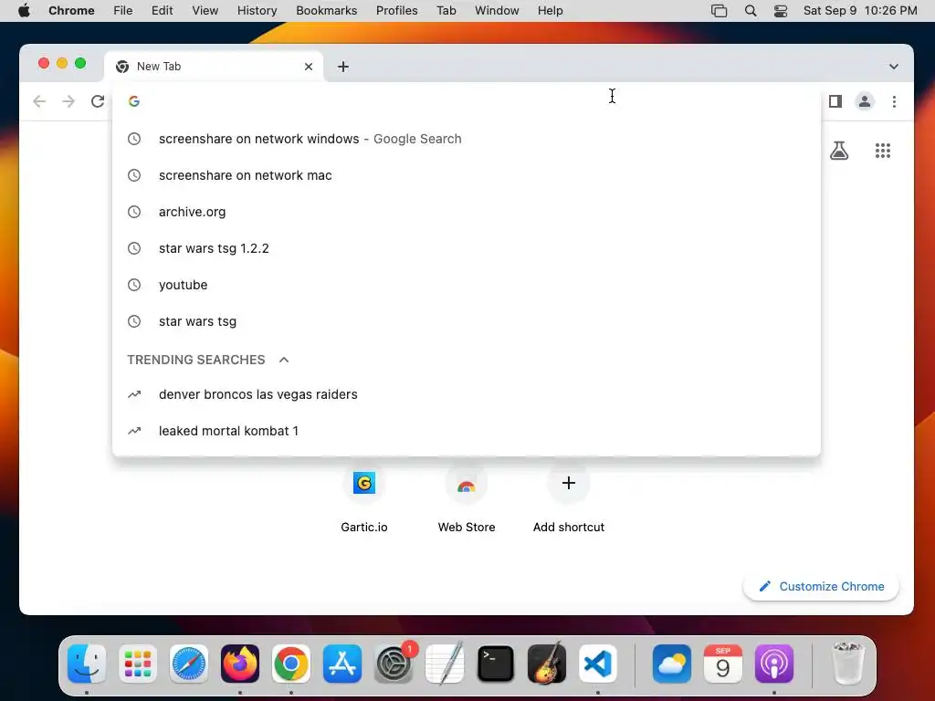Close the New Tab tab
The width and height of the screenshot is (935, 701).
tap(309, 67)
